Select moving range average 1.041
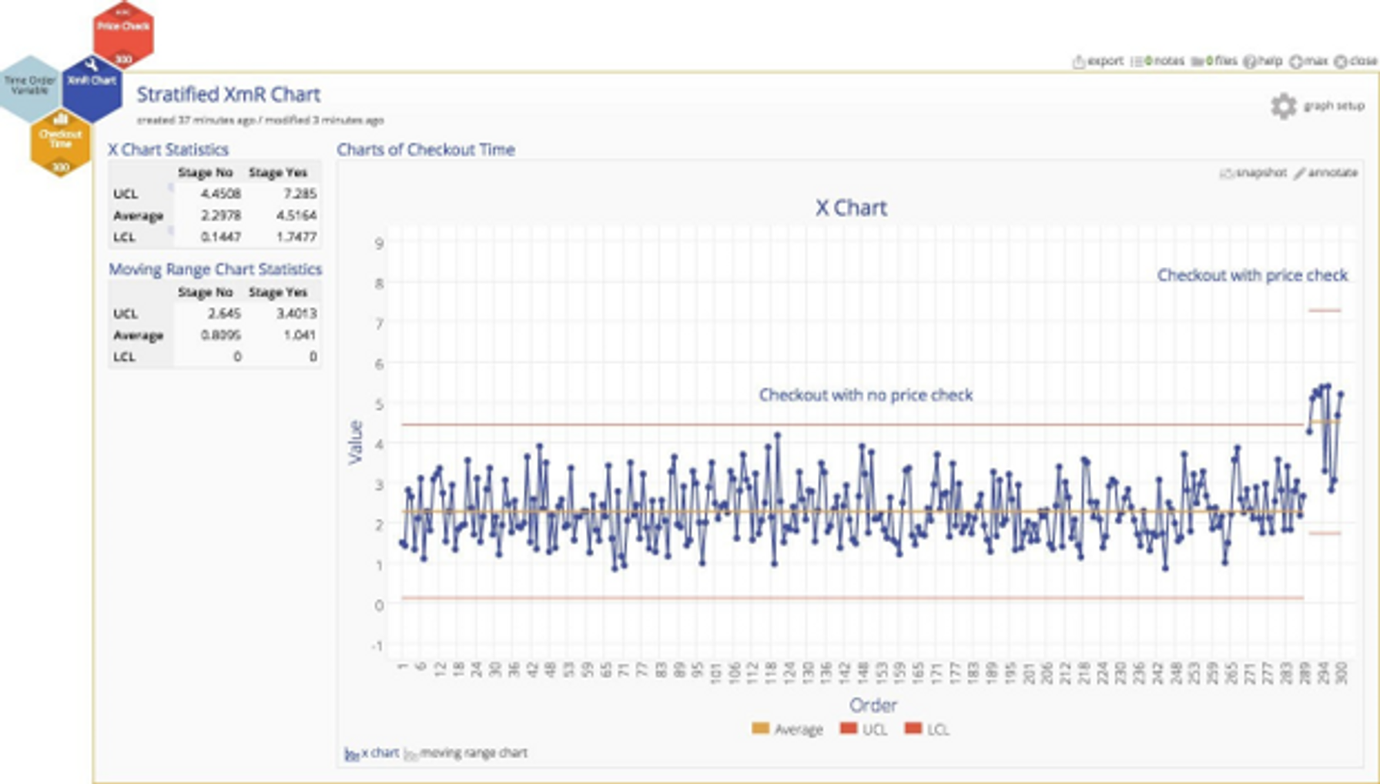The image size is (1380, 784). coord(300,335)
